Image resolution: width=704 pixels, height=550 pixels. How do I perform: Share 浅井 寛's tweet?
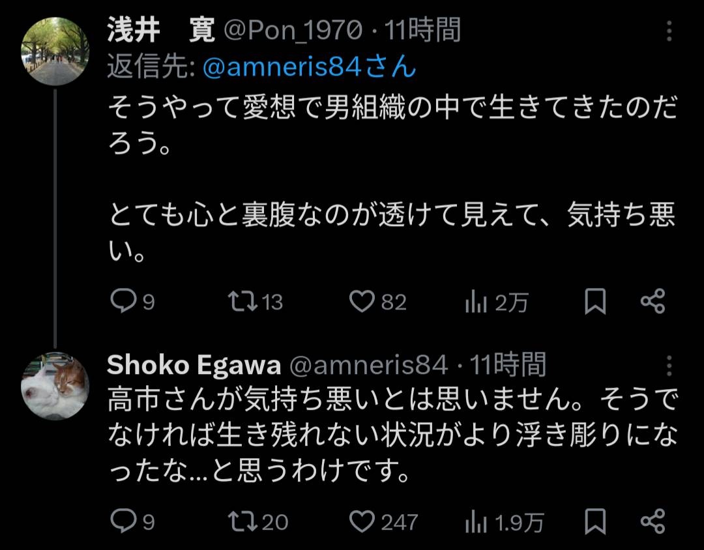point(653,302)
